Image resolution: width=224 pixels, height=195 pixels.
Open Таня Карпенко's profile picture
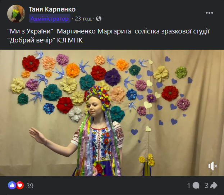[16, 14]
